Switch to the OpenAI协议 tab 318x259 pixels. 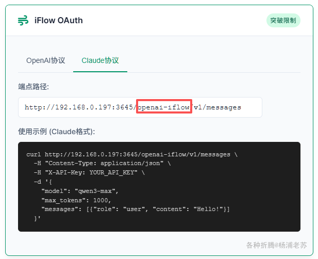(x=46, y=60)
